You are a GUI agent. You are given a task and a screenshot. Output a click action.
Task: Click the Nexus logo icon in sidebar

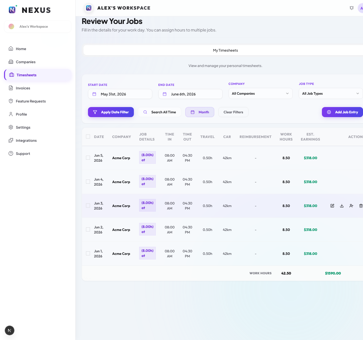[x=12, y=10]
